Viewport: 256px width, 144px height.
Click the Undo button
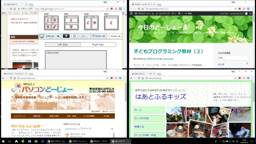83,36
